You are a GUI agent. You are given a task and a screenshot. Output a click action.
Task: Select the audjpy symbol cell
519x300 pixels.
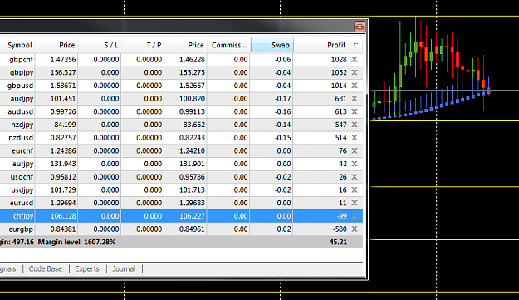click(x=22, y=99)
